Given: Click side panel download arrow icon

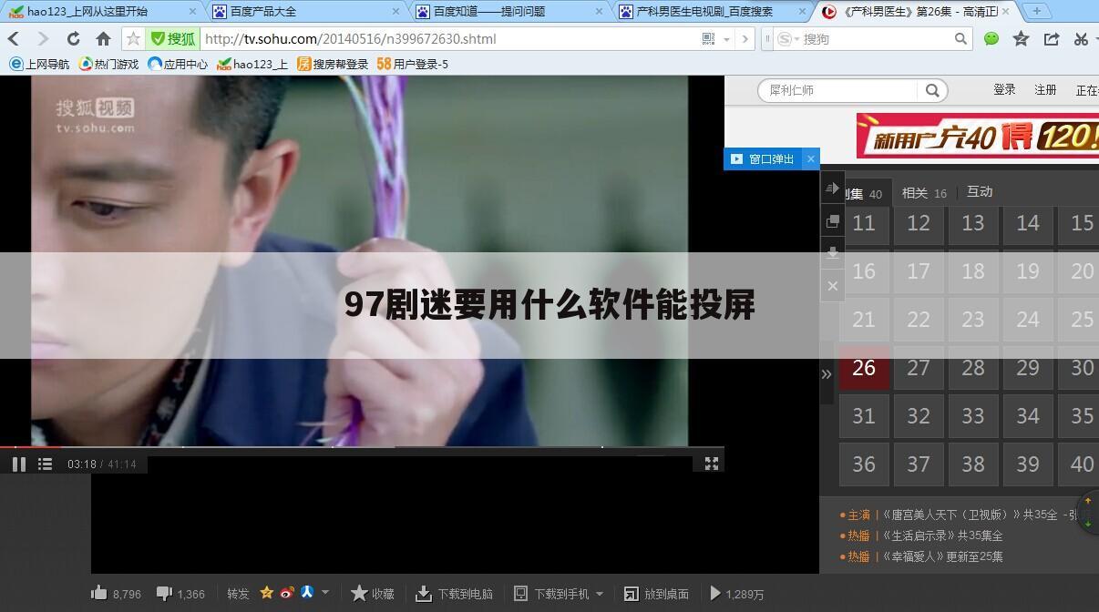Looking at the screenshot, I should [x=832, y=253].
